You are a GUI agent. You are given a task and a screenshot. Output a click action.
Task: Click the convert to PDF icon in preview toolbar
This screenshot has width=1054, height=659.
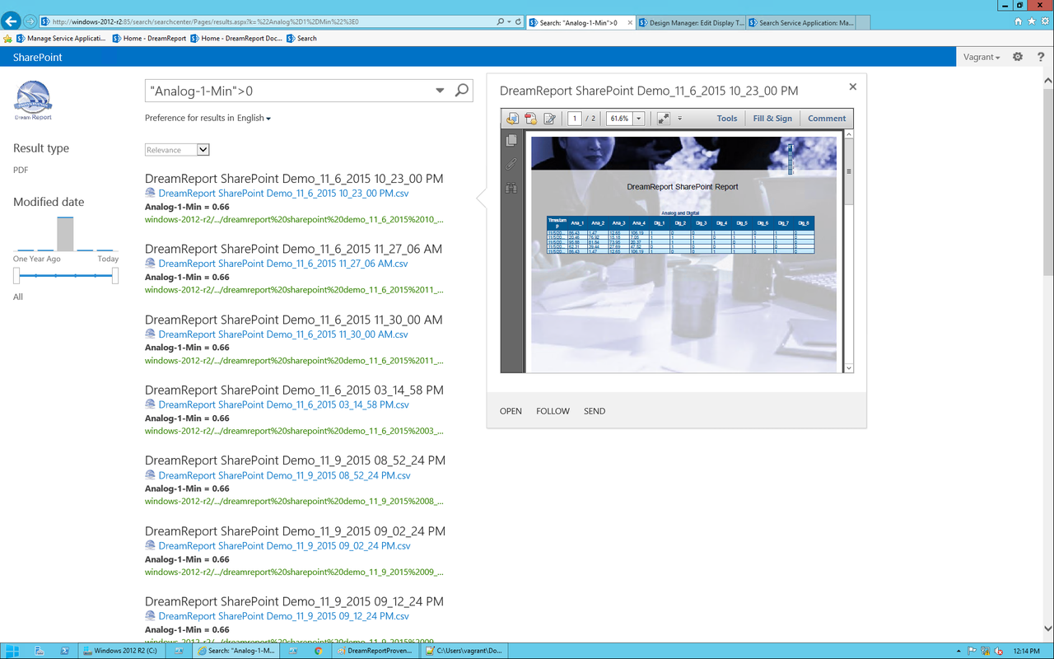point(531,119)
